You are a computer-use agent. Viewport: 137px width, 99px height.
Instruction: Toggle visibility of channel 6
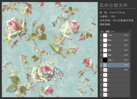point(101,90)
